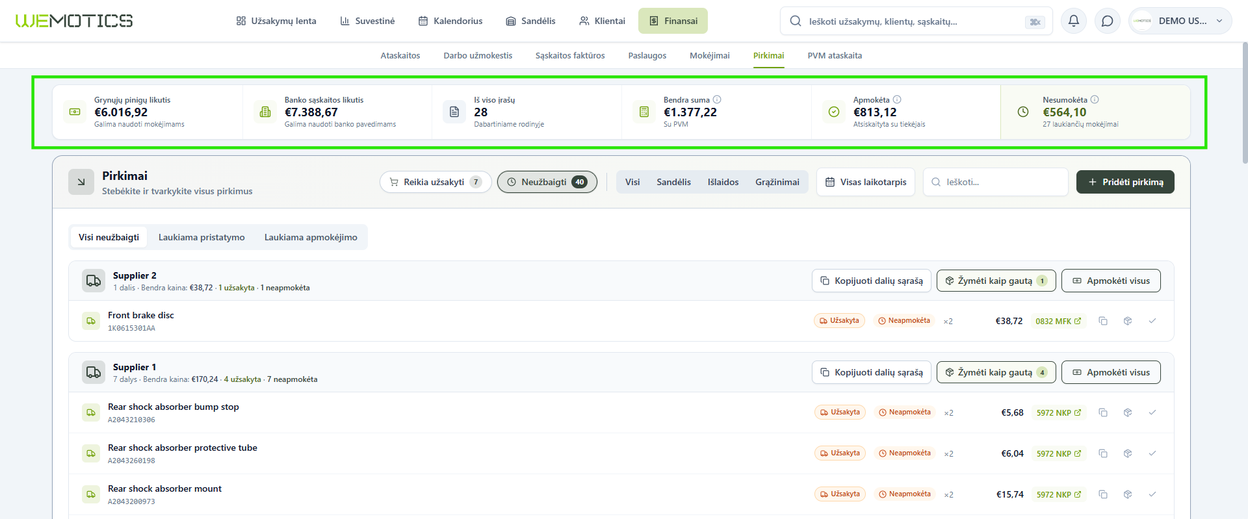Switch to the Sąskaitos faktūros tab

coord(570,56)
